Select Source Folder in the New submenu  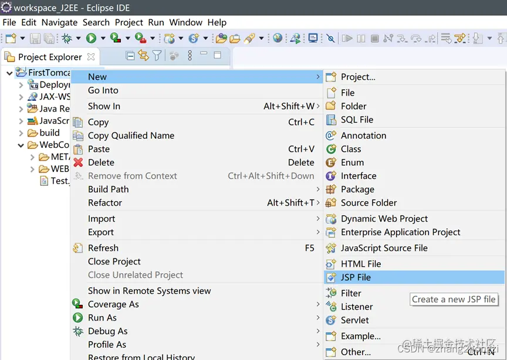point(414,203)
